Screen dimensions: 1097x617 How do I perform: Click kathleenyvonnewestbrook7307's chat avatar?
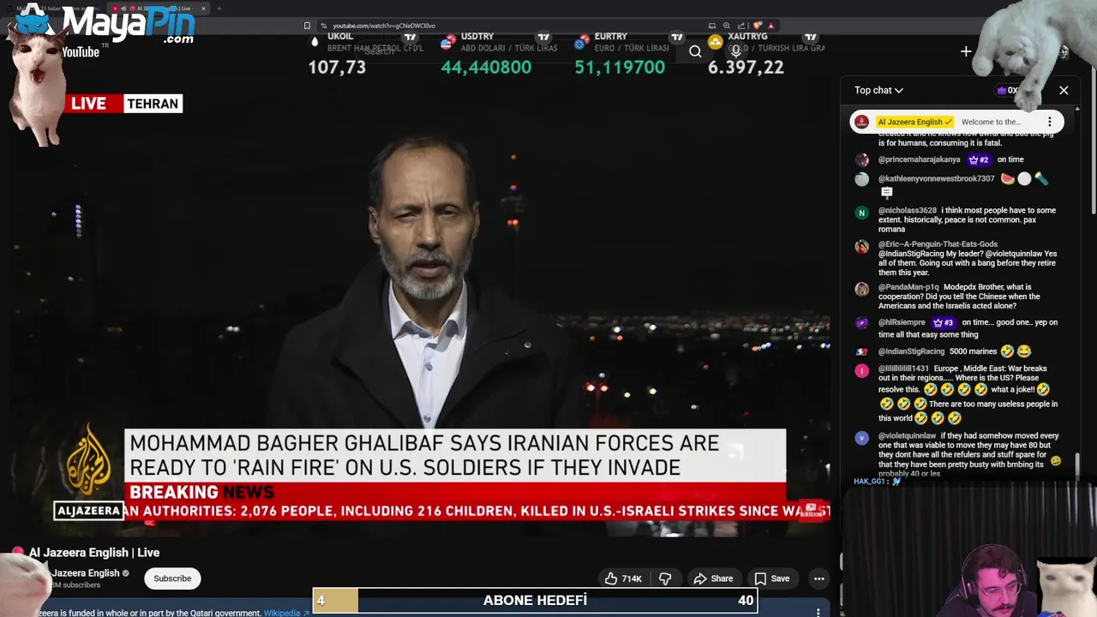(x=862, y=179)
